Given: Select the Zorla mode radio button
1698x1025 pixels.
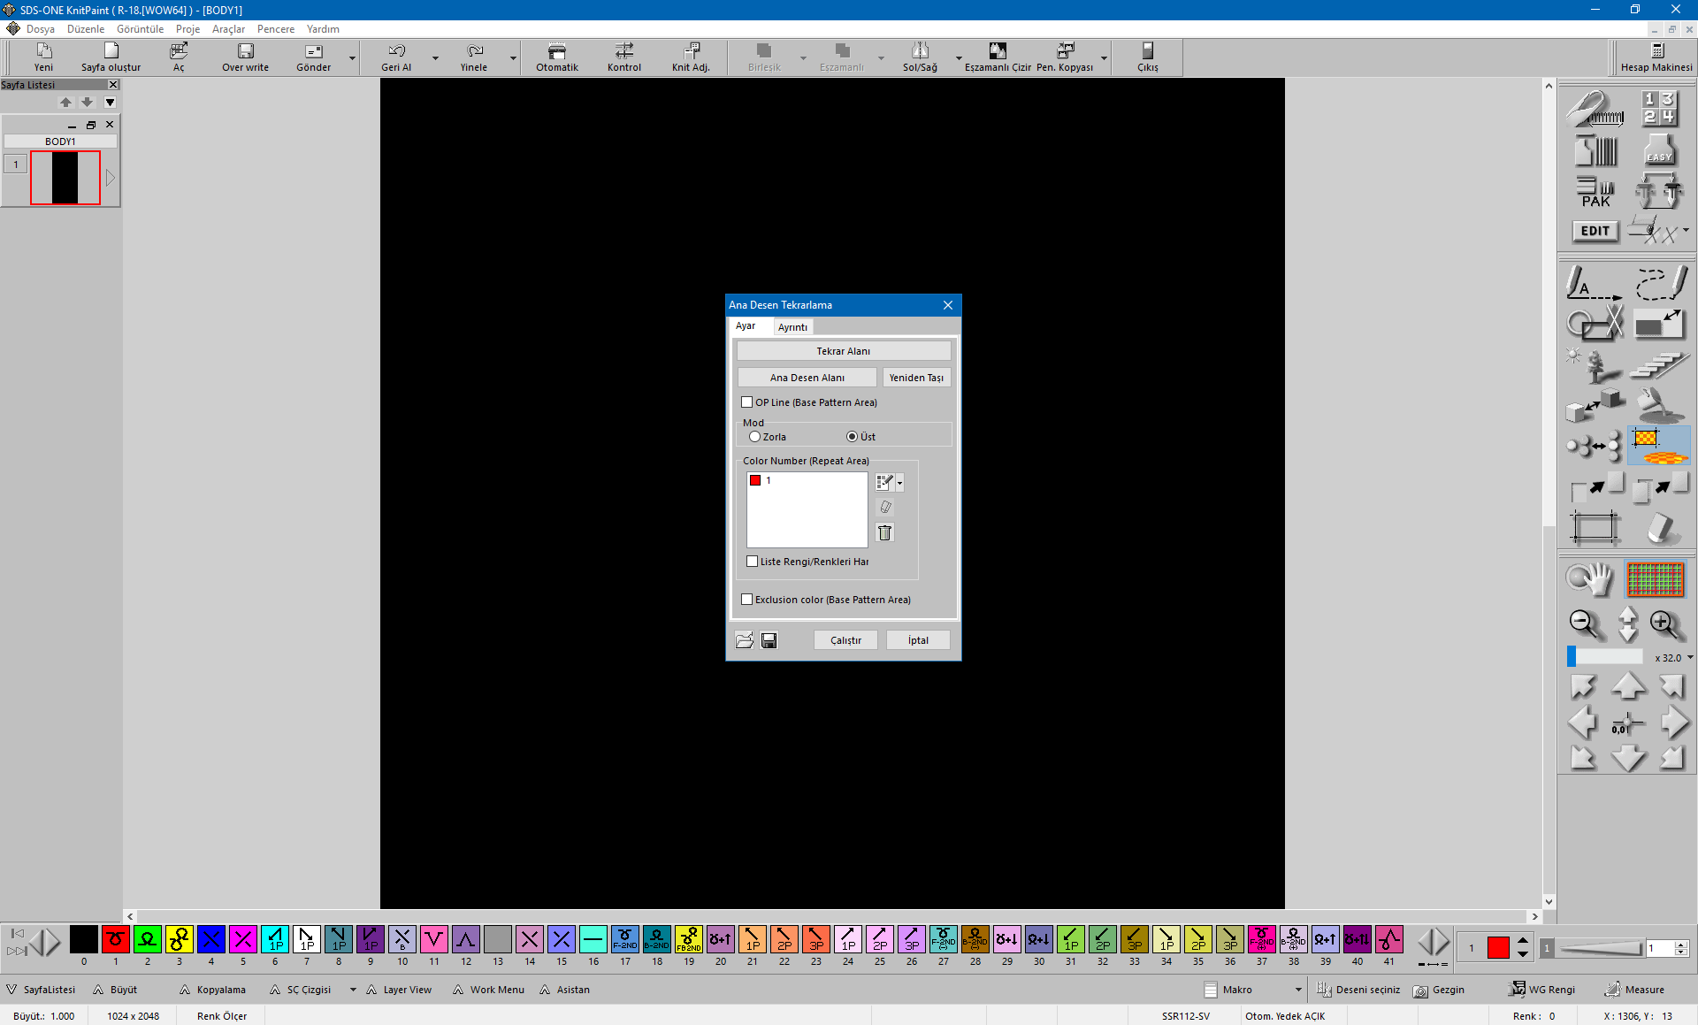Looking at the screenshot, I should click(x=754, y=437).
